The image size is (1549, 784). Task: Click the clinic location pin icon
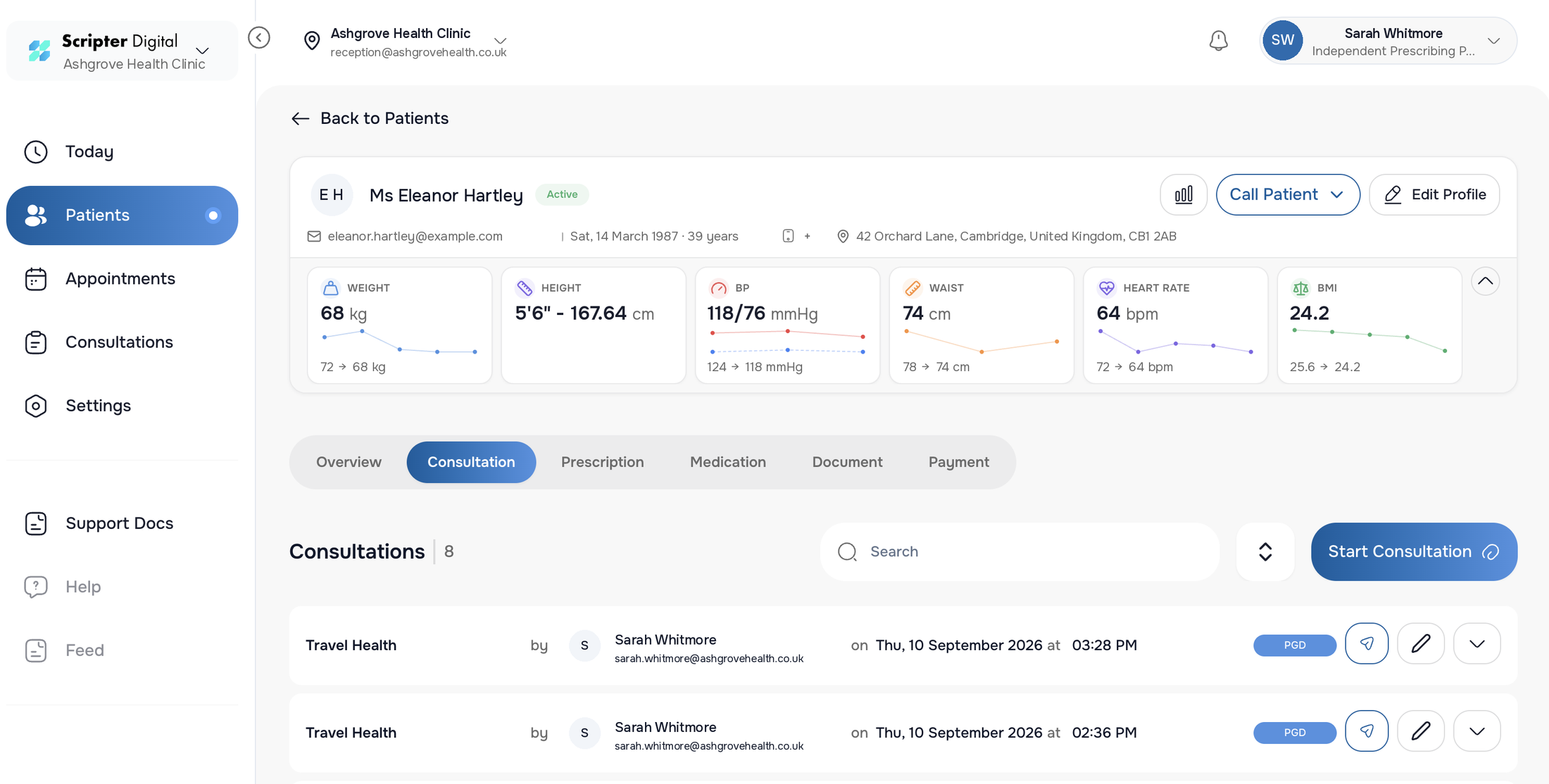[x=311, y=41]
